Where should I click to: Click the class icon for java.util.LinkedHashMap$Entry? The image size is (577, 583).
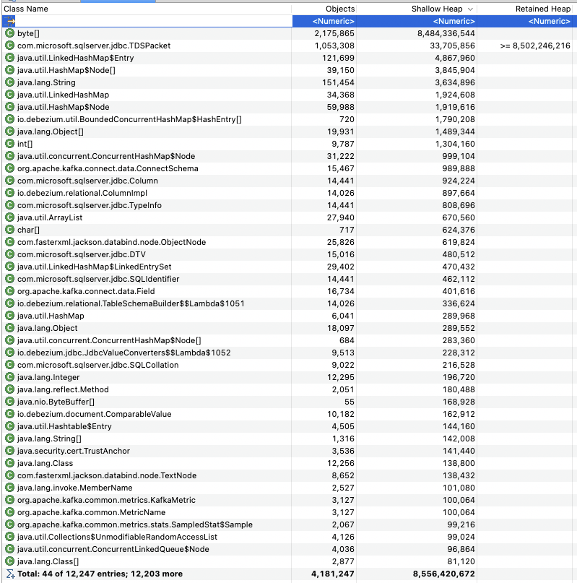(x=9, y=58)
